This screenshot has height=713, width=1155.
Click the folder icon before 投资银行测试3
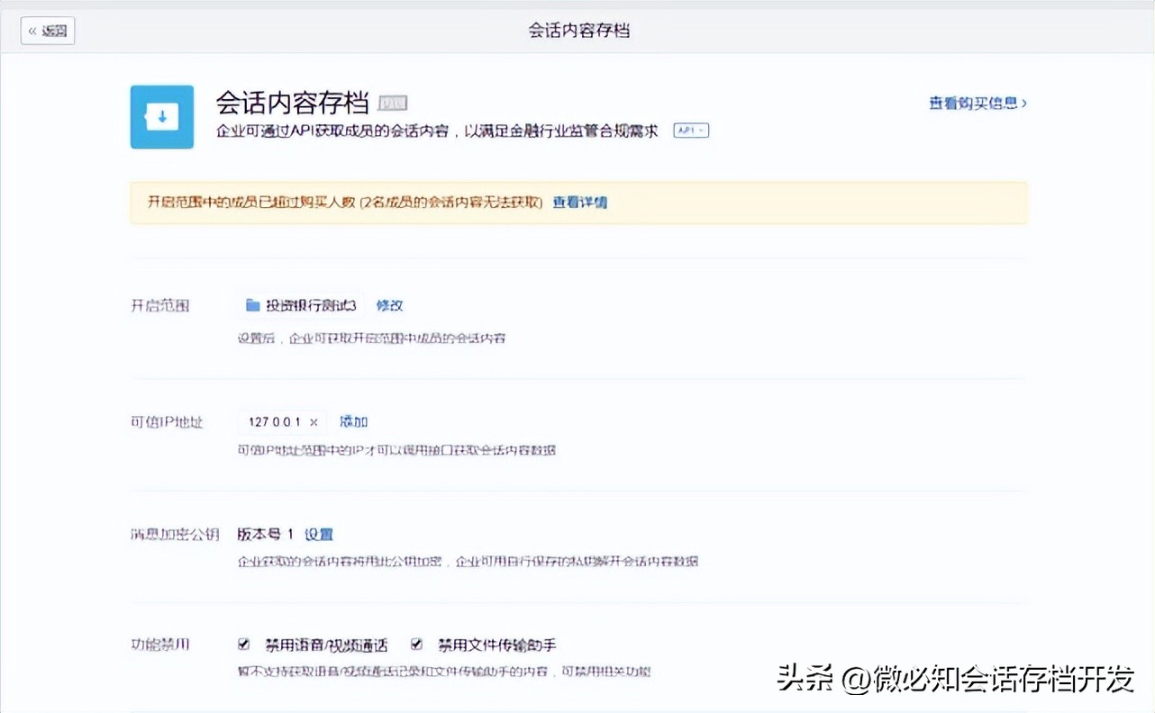[251, 305]
